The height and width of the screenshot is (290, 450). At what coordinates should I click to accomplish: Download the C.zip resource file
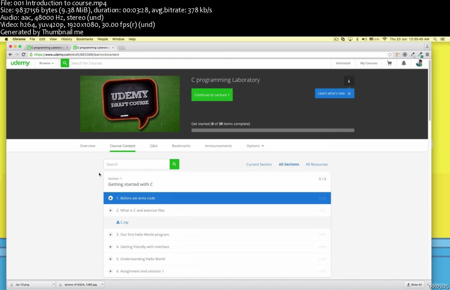click(122, 222)
